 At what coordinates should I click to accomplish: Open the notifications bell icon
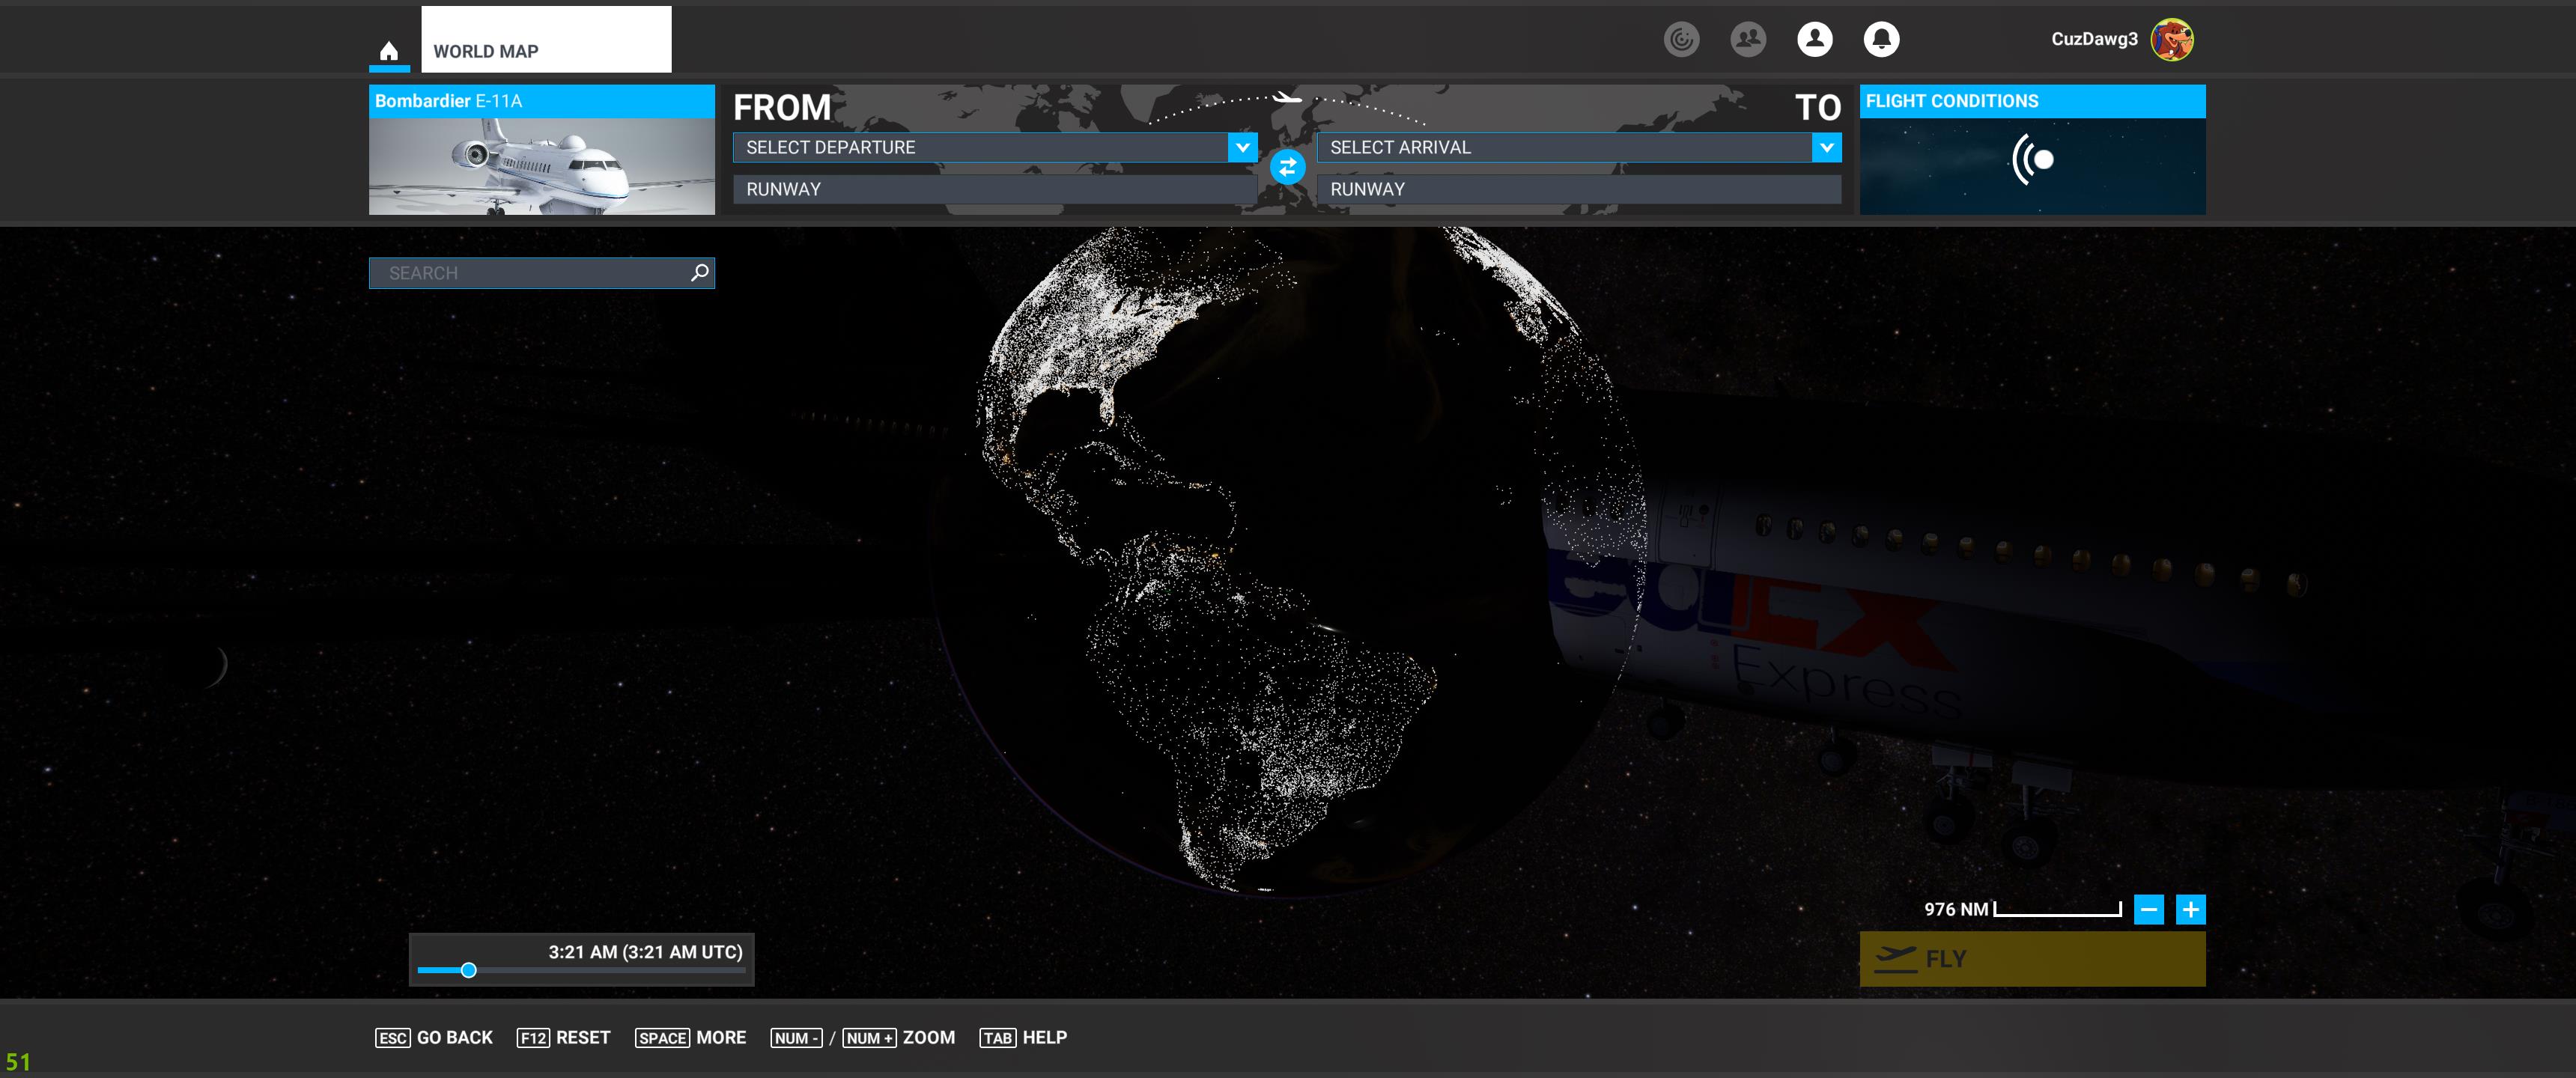[x=1881, y=39]
